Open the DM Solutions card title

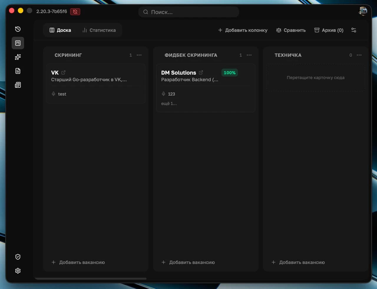(x=178, y=72)
